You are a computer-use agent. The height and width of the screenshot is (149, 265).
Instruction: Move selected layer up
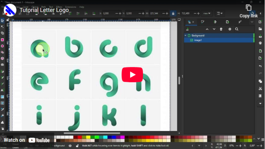207,29
